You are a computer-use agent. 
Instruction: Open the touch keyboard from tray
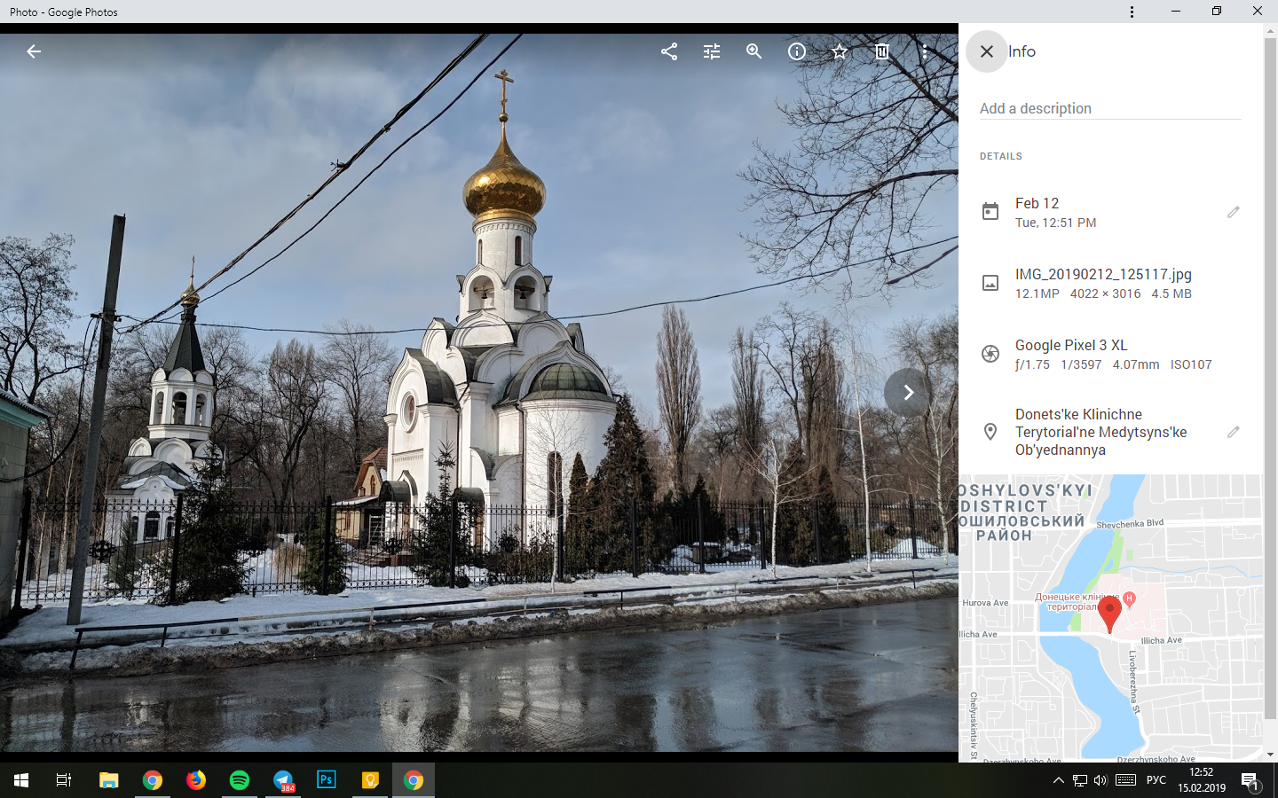pos(1125,780)
